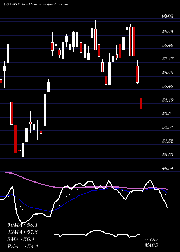Click the last red candlestick near 54.49
Viewport: 180px width, 252px height.
pos(141,103)
